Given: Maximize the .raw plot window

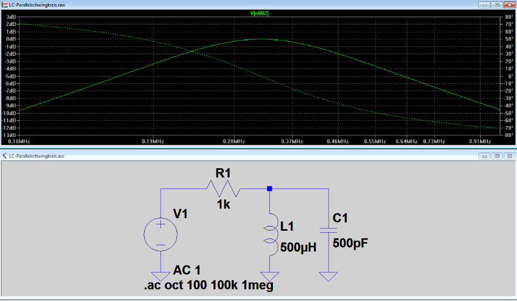Looking at the screenshot, I should tap(497, 5).
